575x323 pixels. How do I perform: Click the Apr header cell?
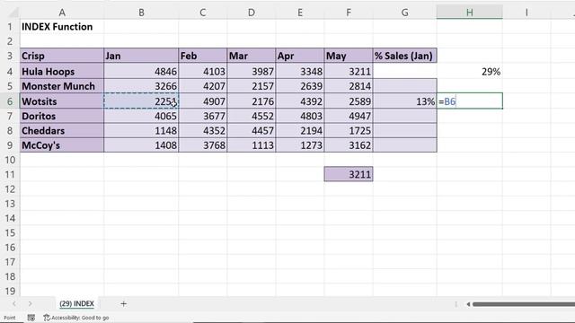pos(300,56)
